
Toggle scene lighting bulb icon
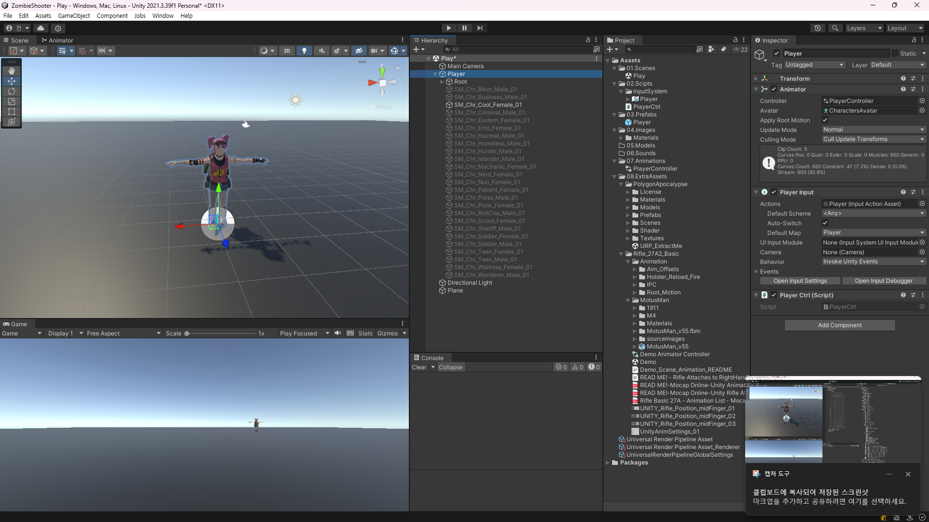(304, 51)
